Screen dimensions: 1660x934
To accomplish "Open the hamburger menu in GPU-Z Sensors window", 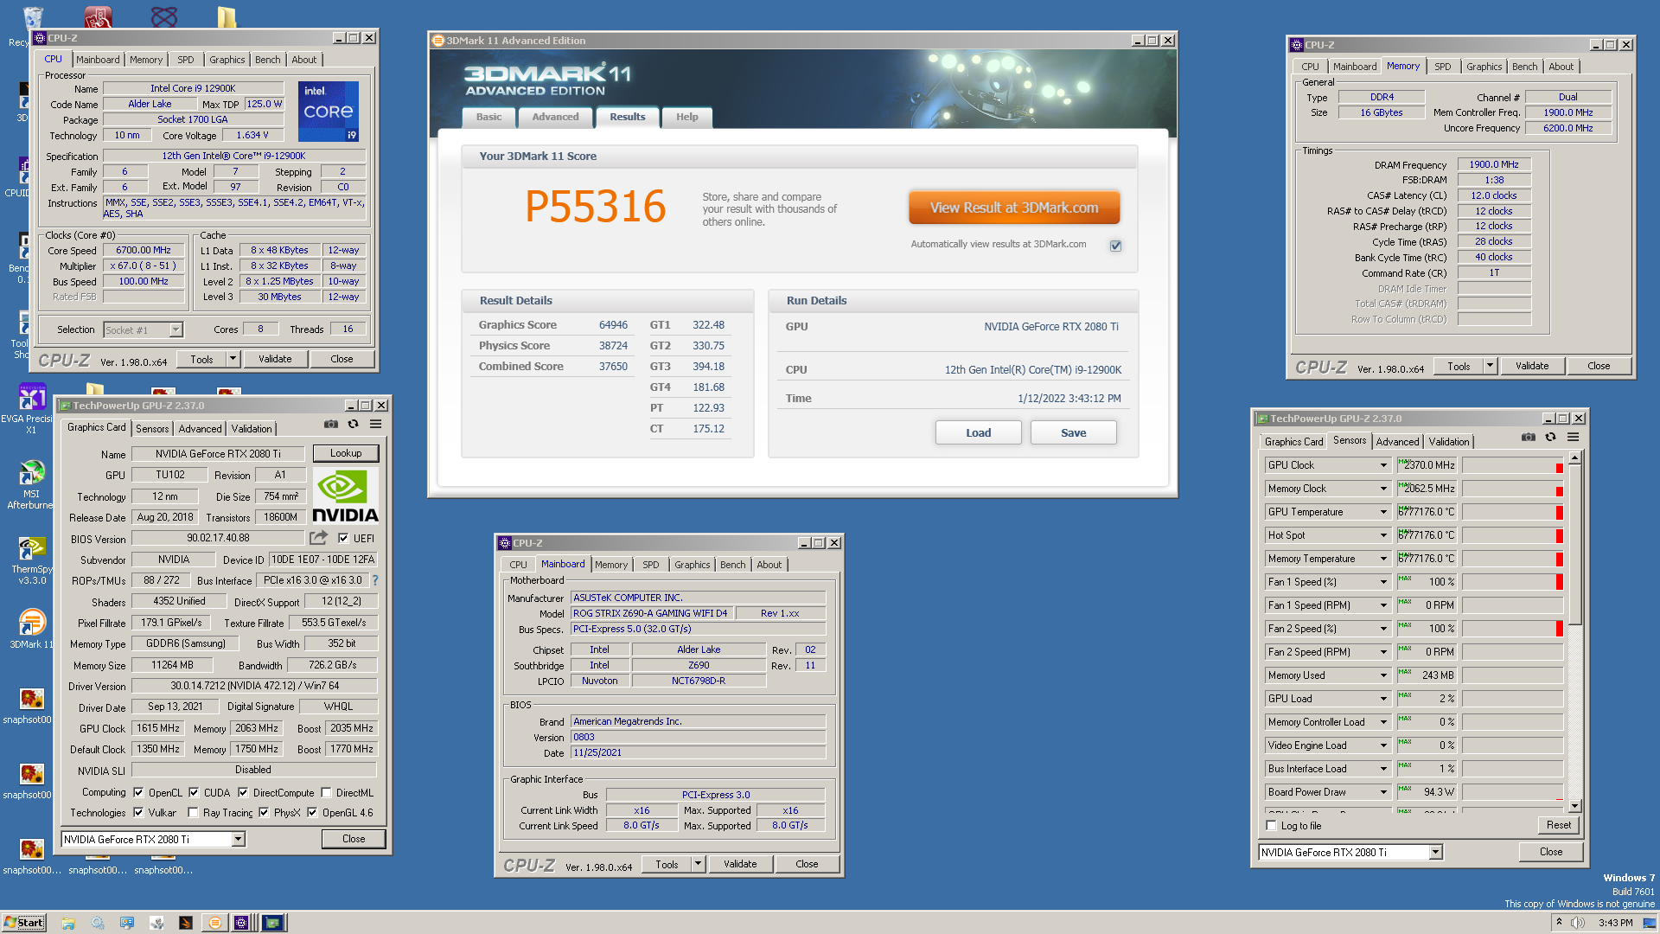I will tap(1573, 438).
